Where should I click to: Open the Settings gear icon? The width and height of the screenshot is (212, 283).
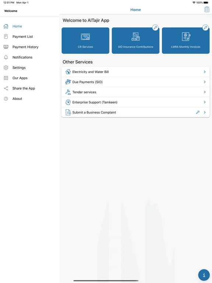pyautogui.click(x=6, y=68)
